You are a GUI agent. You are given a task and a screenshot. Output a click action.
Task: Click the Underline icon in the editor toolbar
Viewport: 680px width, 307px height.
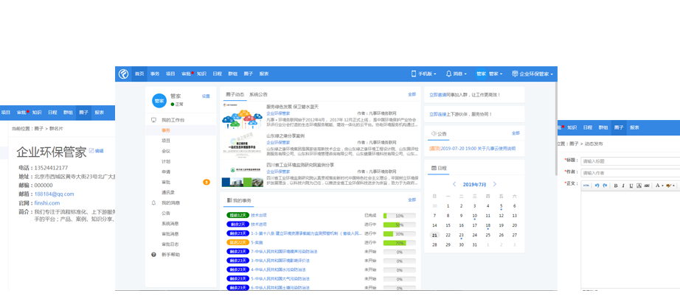click(631, 186)
